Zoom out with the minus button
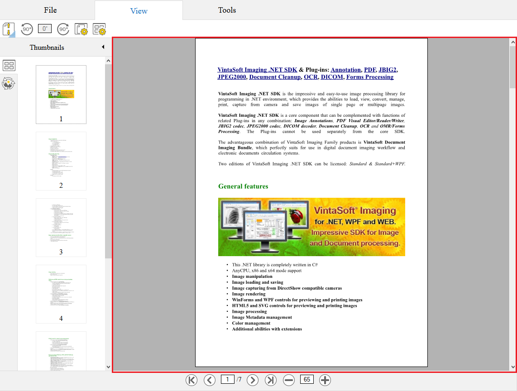517x391 pixels. 289,380
